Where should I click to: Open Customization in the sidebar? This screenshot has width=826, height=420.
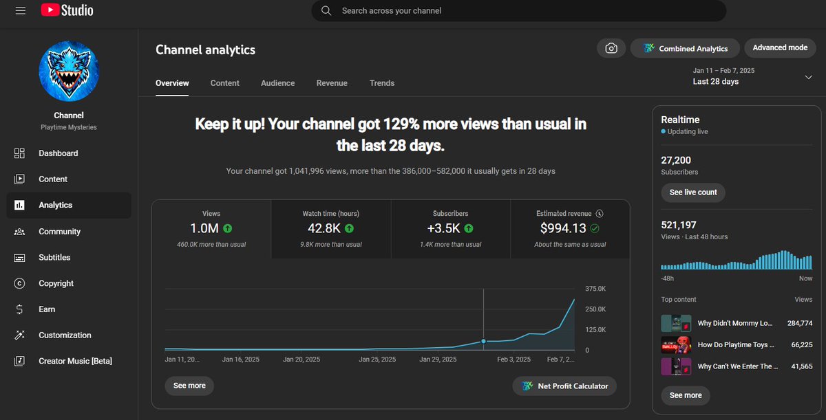coord(69,335)
